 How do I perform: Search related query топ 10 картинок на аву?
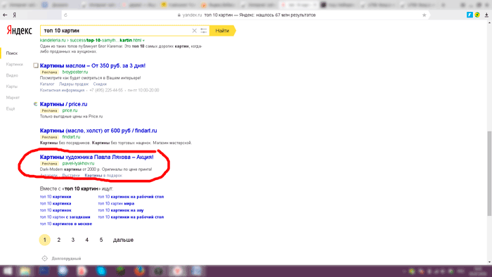(x=121, y=210)
